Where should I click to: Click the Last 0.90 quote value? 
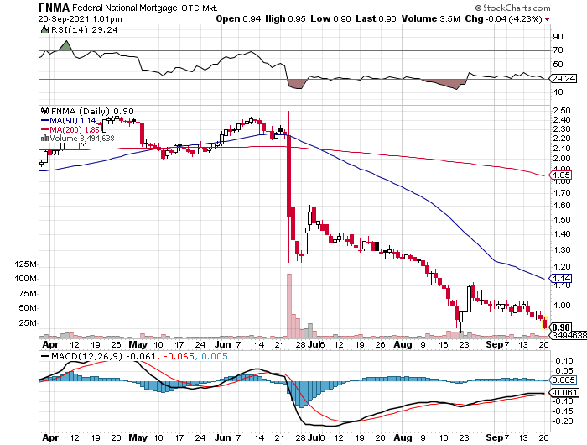point(376,18)
